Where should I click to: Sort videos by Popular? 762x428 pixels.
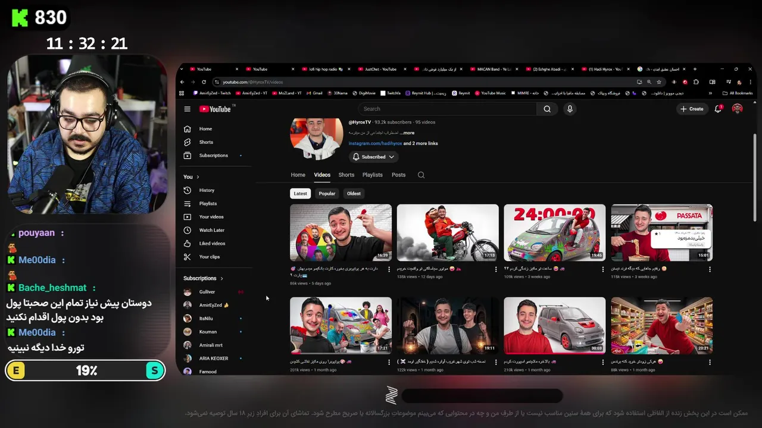coord(327,194)
